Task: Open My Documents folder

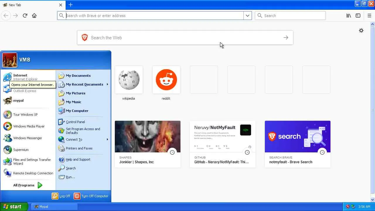Action: tap(83, 76)
